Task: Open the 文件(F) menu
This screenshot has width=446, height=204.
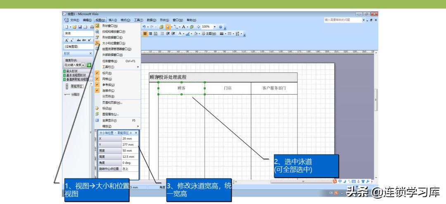Action: point(74,20)
